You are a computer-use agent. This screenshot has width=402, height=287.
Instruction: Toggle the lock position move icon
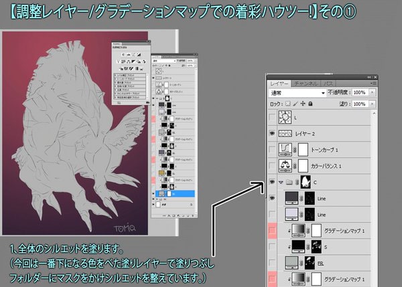pyautogui.click(x=303, y=104)
